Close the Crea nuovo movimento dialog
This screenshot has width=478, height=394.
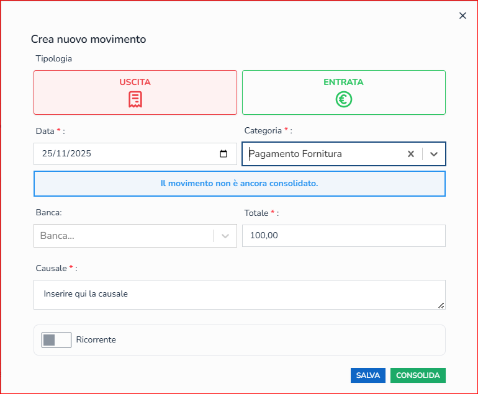462,16
